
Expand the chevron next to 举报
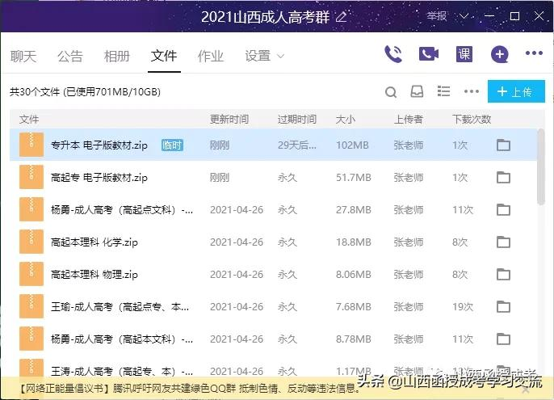coord(464,16)
